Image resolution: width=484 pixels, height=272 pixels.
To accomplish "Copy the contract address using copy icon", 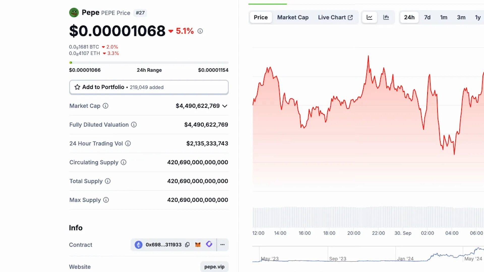I will 187,245.
